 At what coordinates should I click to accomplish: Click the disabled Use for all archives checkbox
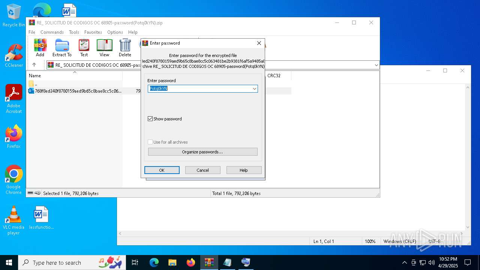click(x=150, y=142)
